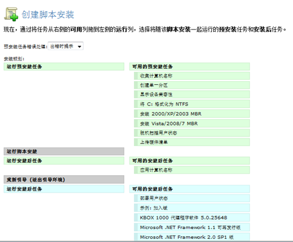Select the 部署用户状态 task
The width and height of the screenshot is (293, 242).
(x=192, y=198)
